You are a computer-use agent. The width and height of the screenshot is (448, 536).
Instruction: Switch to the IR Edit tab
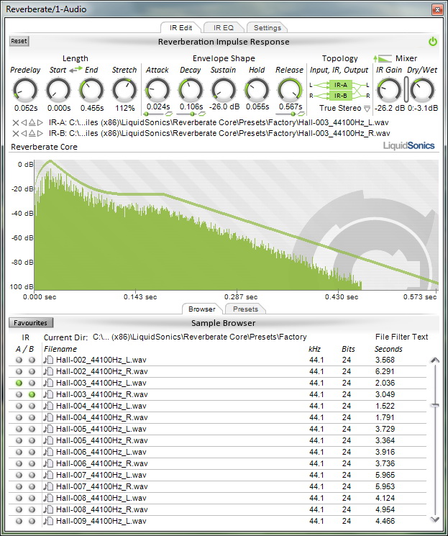tap(181, 27)
